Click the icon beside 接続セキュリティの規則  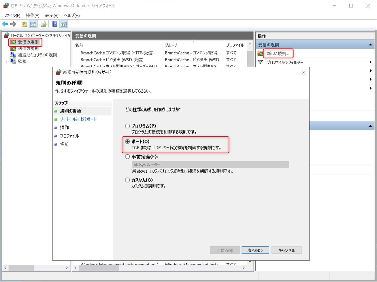pos(13,55)
